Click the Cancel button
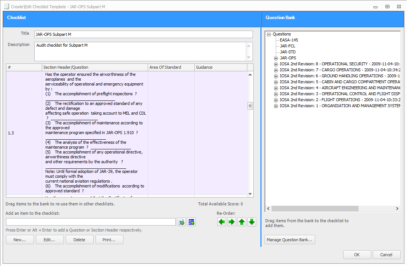Screen dimensions: 407x267 click(x=386, y=255)
